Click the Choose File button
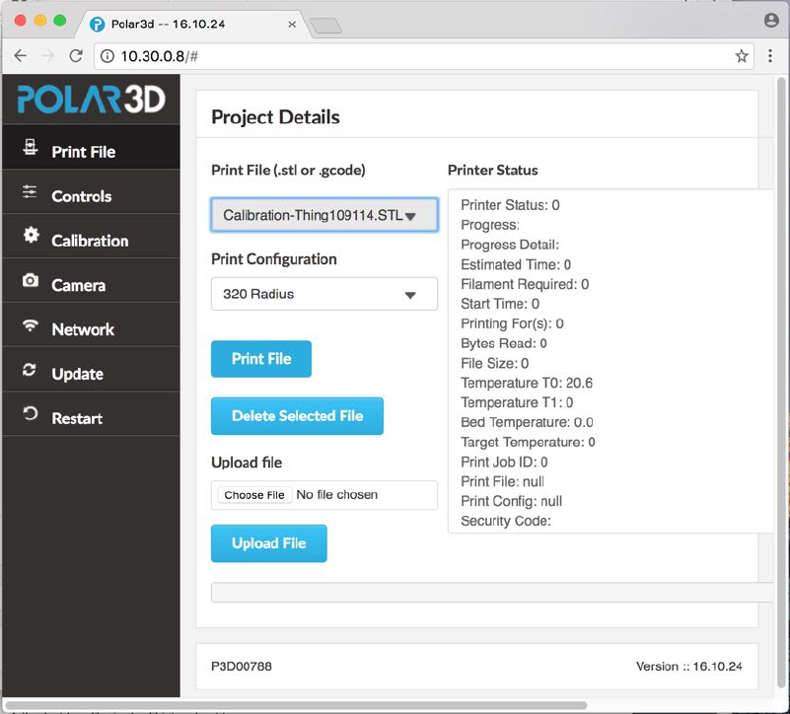The image size is (790, 714). coord(254,495)
